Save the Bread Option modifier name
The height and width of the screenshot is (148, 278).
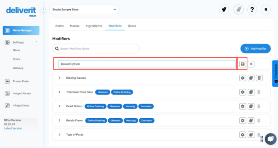(242, 64)
